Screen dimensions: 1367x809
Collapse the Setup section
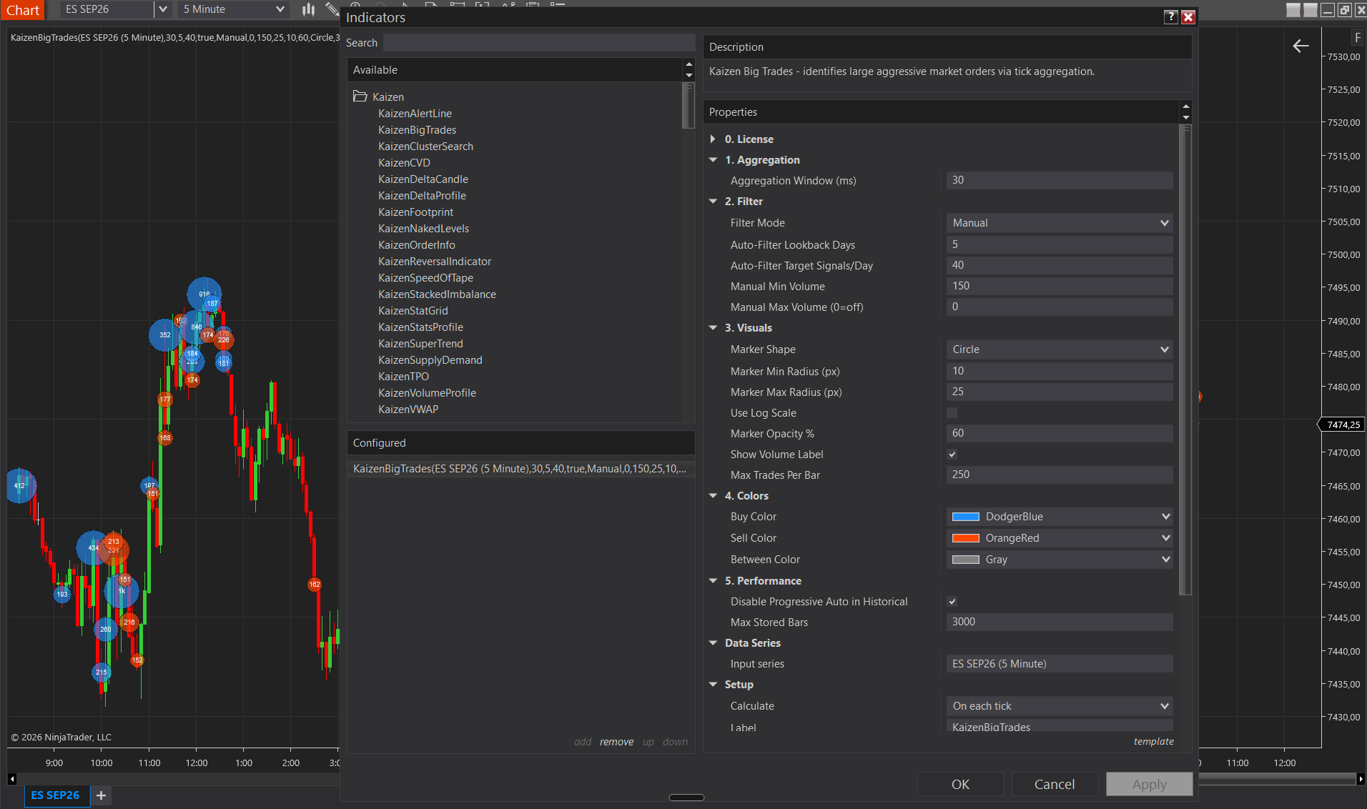point(713,685)
